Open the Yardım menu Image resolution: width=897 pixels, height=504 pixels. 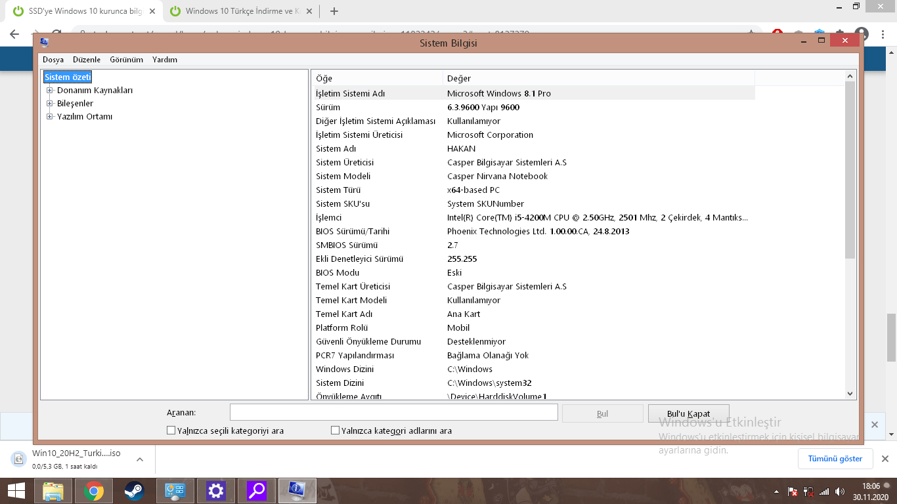[165, 60]
